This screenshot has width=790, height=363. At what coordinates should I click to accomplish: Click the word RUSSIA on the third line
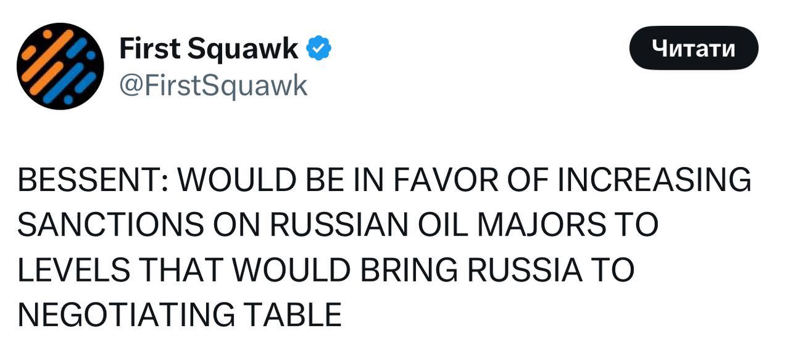point(523,270)
